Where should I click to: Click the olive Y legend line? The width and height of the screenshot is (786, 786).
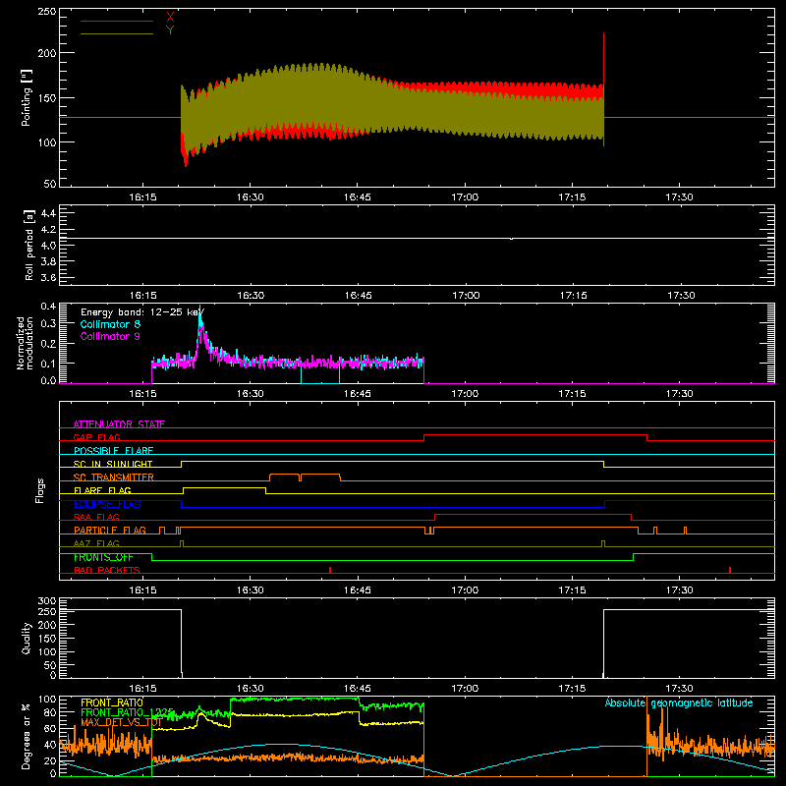[x=117, y=33]
